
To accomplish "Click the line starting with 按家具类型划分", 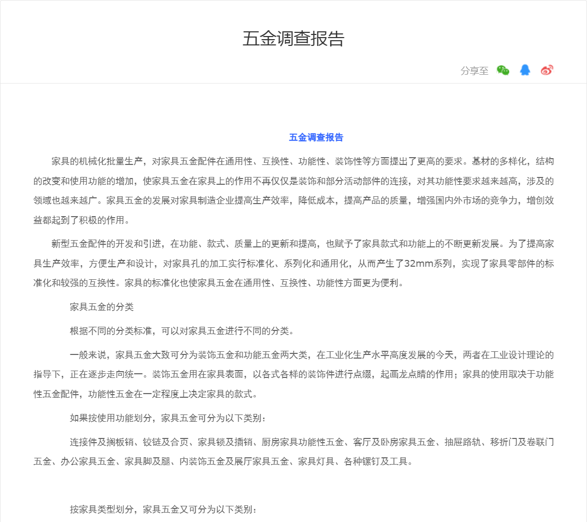I will (x=163, y=509).
